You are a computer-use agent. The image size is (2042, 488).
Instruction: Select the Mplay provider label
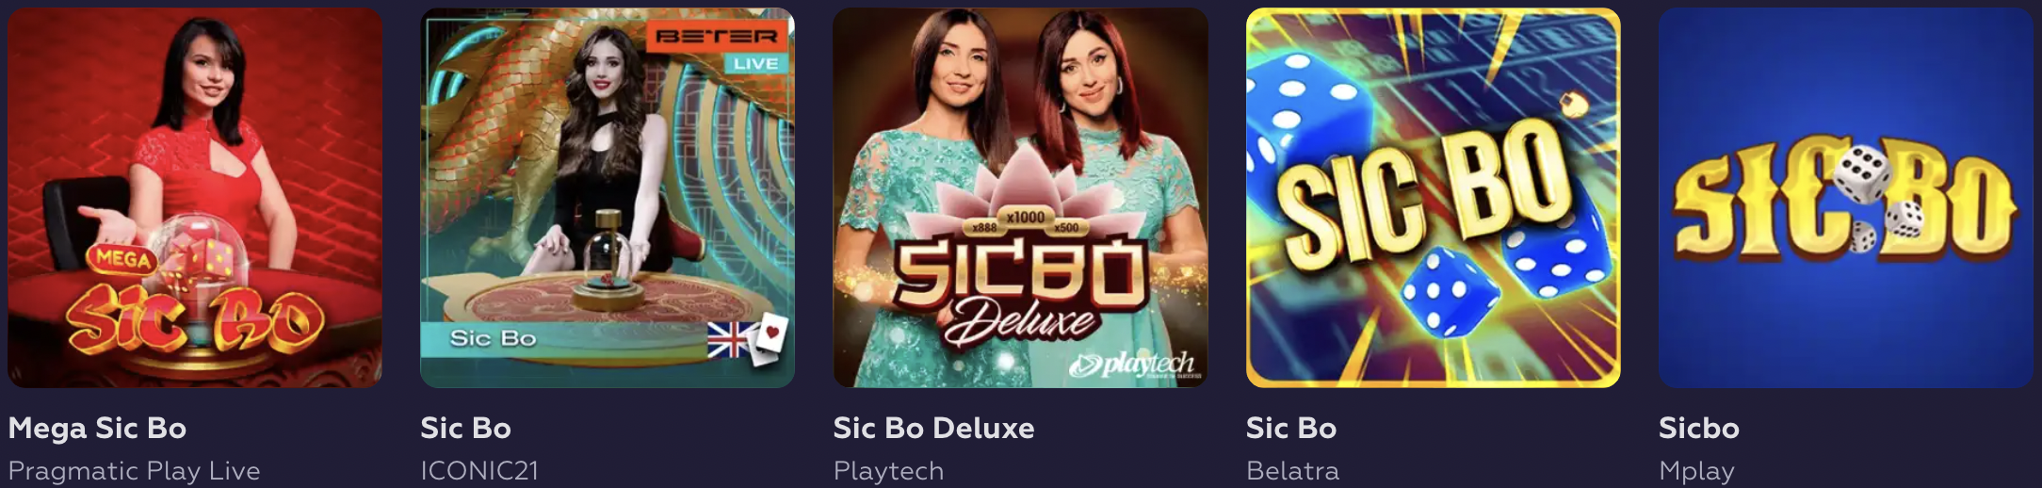point(1696,470)
